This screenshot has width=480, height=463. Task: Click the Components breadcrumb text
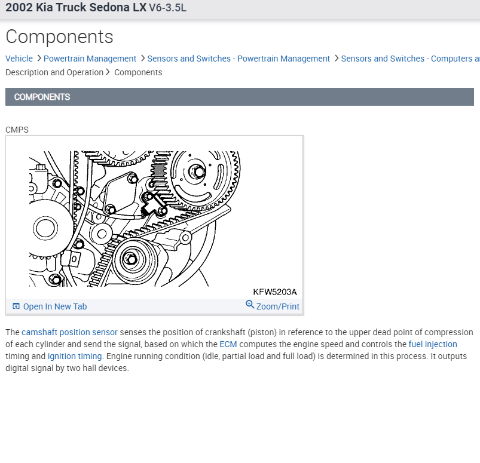coord(138,72)
